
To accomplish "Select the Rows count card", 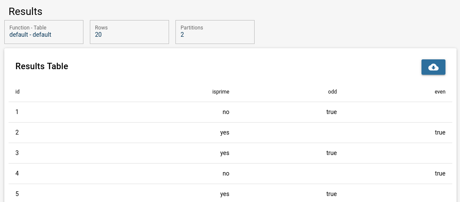I will (x=129, y=32).
